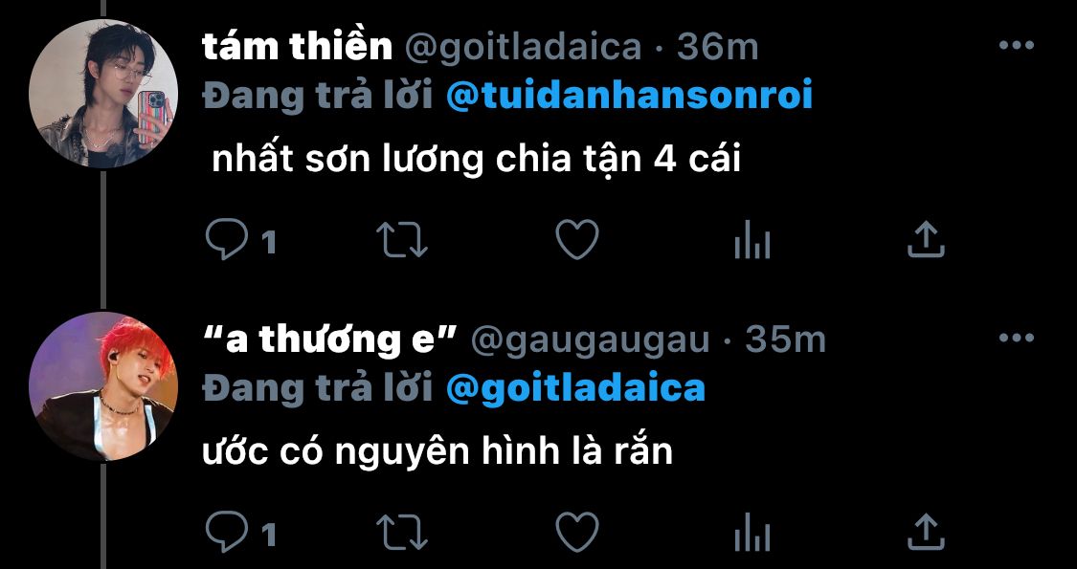
Task: Like tám thiền's tweet about sơn lương
Action: tap(577, 239)
